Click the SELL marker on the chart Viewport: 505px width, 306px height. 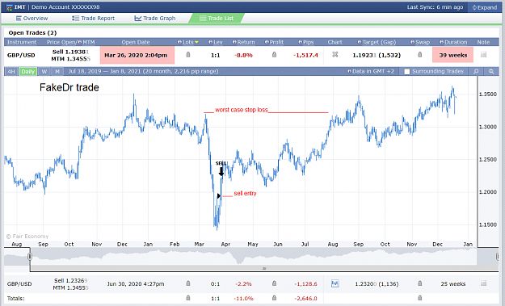point(221,168)
